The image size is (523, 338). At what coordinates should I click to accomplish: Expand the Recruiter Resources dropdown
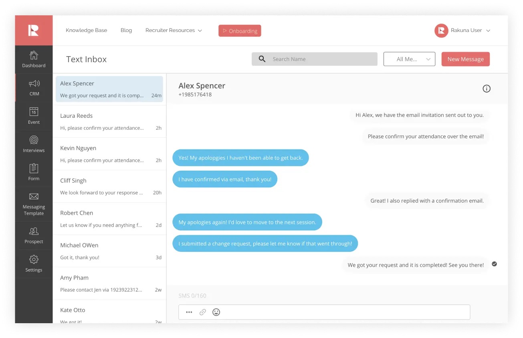pyautogui.click(x=174, y=30)
